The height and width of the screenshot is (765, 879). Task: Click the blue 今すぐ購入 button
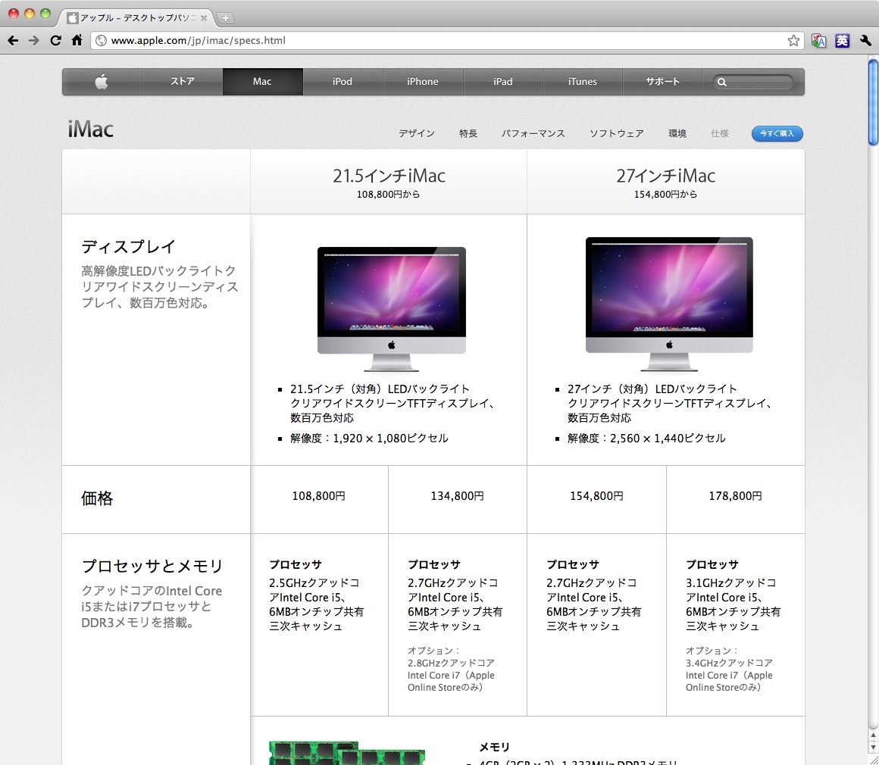(777, 133)
